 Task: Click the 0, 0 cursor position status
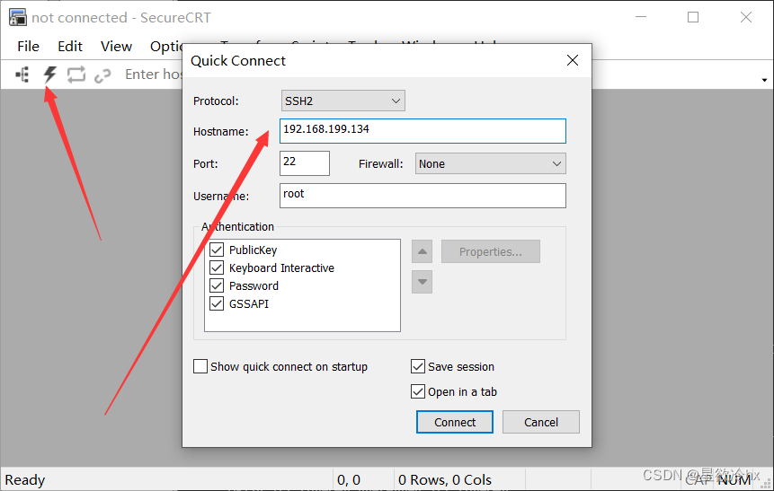coord(349,479)
